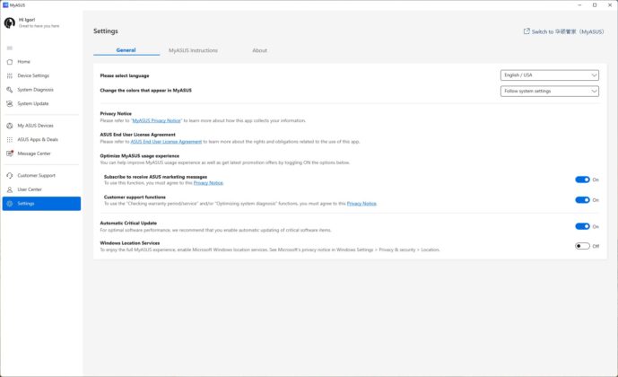Click the MyASUS app logo in title bar

point(5,5)
